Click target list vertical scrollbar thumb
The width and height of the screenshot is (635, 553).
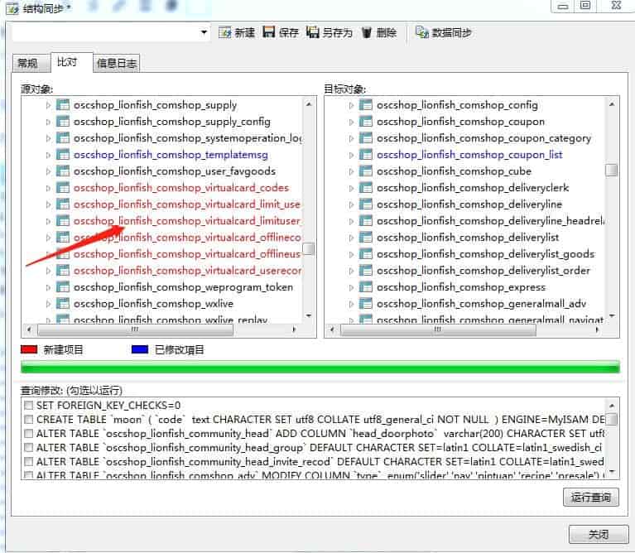(612, 170)
